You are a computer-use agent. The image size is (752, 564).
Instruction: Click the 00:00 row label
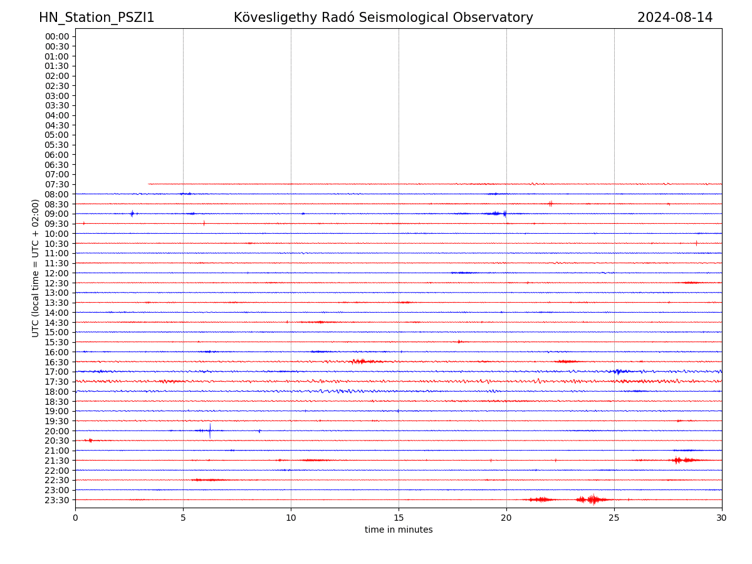pyautogui.click(x=56, y=36)
